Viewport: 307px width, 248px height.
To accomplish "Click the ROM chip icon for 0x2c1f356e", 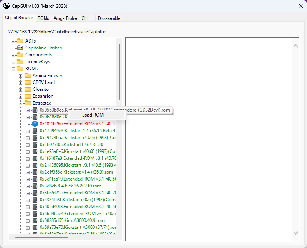I will 35,172.
